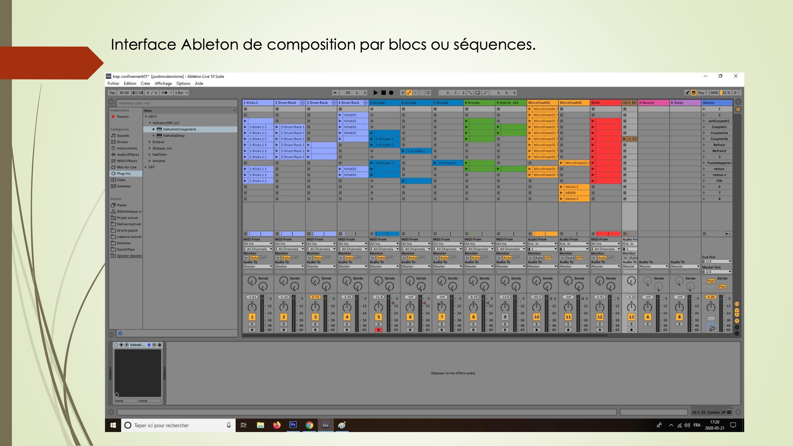Expand the FabFilter folder
The height and width of the screenshot is (446, 793).
pyautogui.click(x=150, y=155)
